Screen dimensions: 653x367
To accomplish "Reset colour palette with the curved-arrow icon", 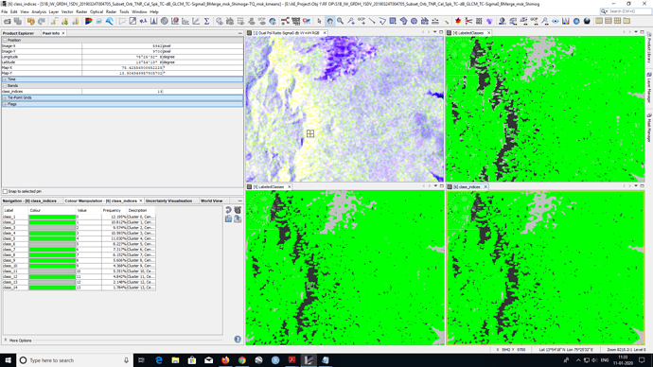I will click(228, 210).
